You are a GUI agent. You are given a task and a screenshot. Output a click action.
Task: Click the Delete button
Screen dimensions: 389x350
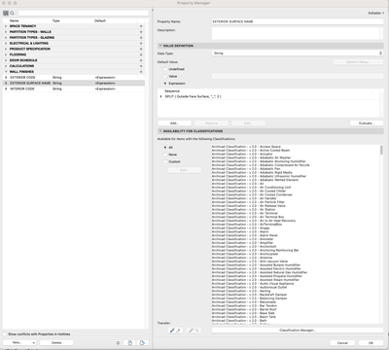[x=56, y=343]
